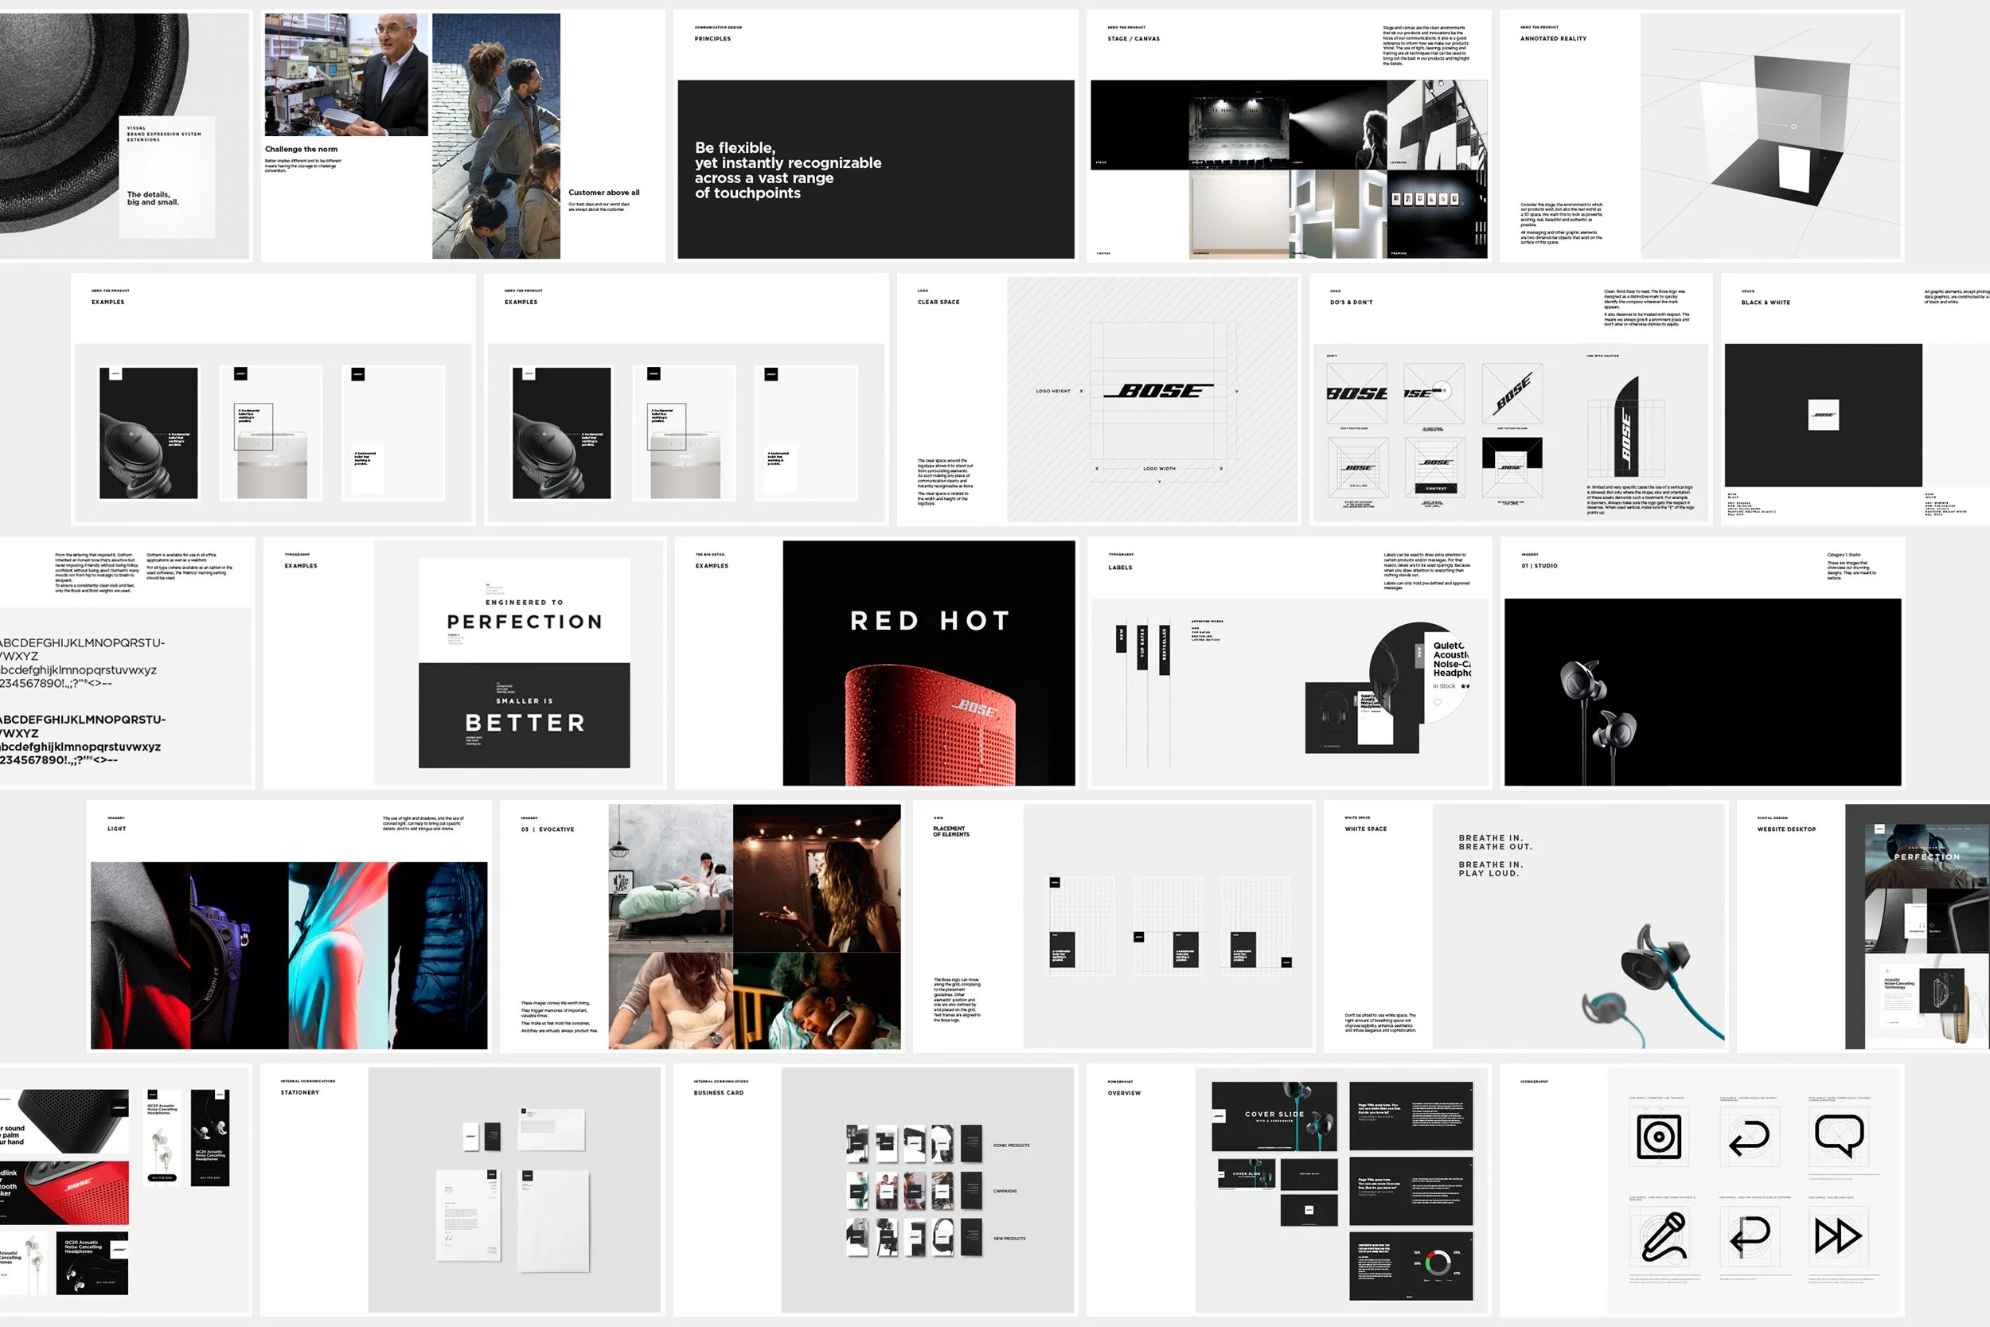This screenshot has width=1990, height=1327.
Task: Click the microphone icon
Action: point(1663,1237)
